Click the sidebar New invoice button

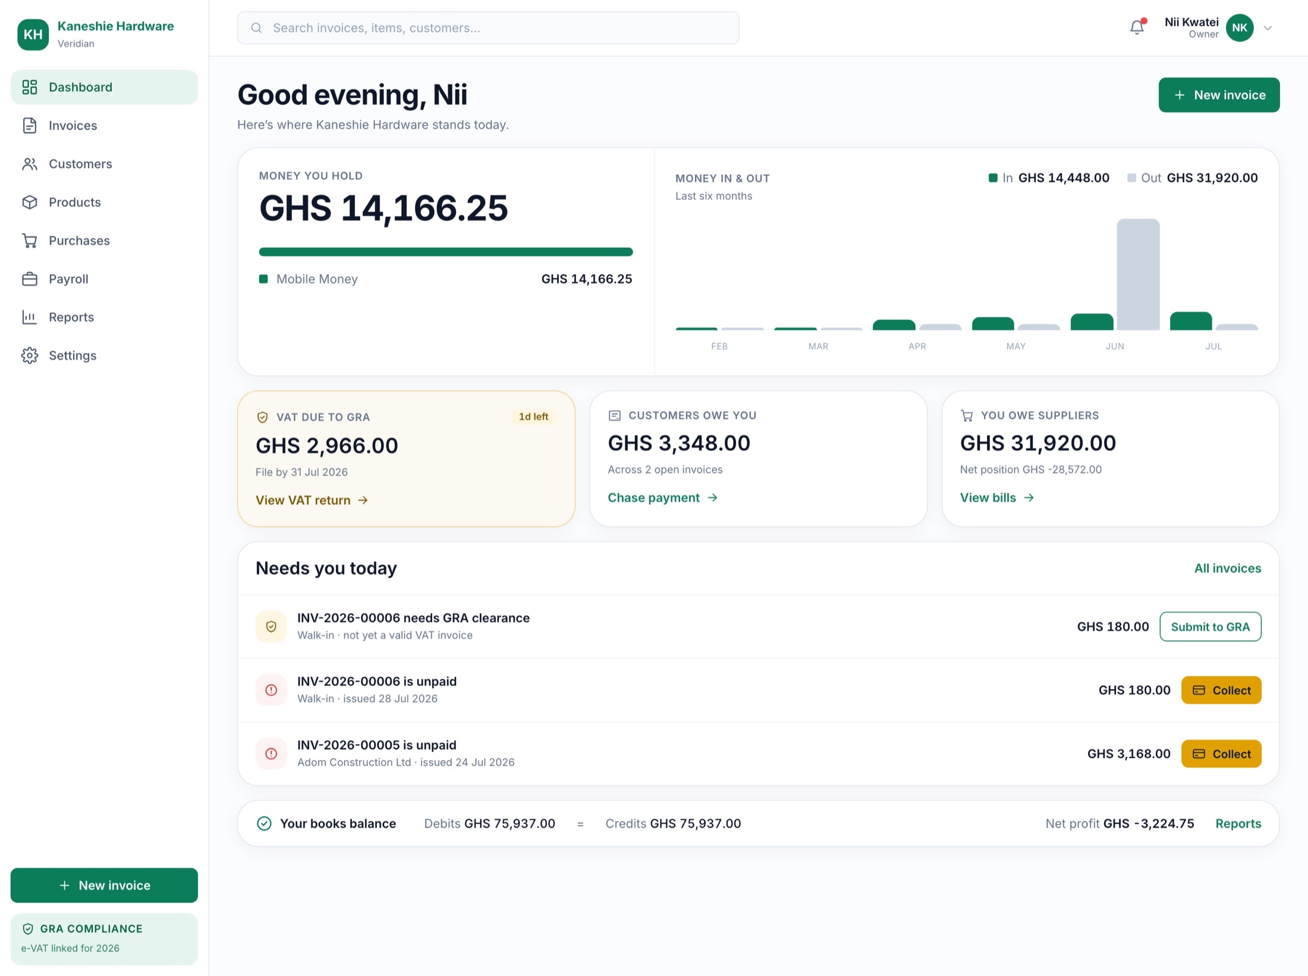coord(104,885)
